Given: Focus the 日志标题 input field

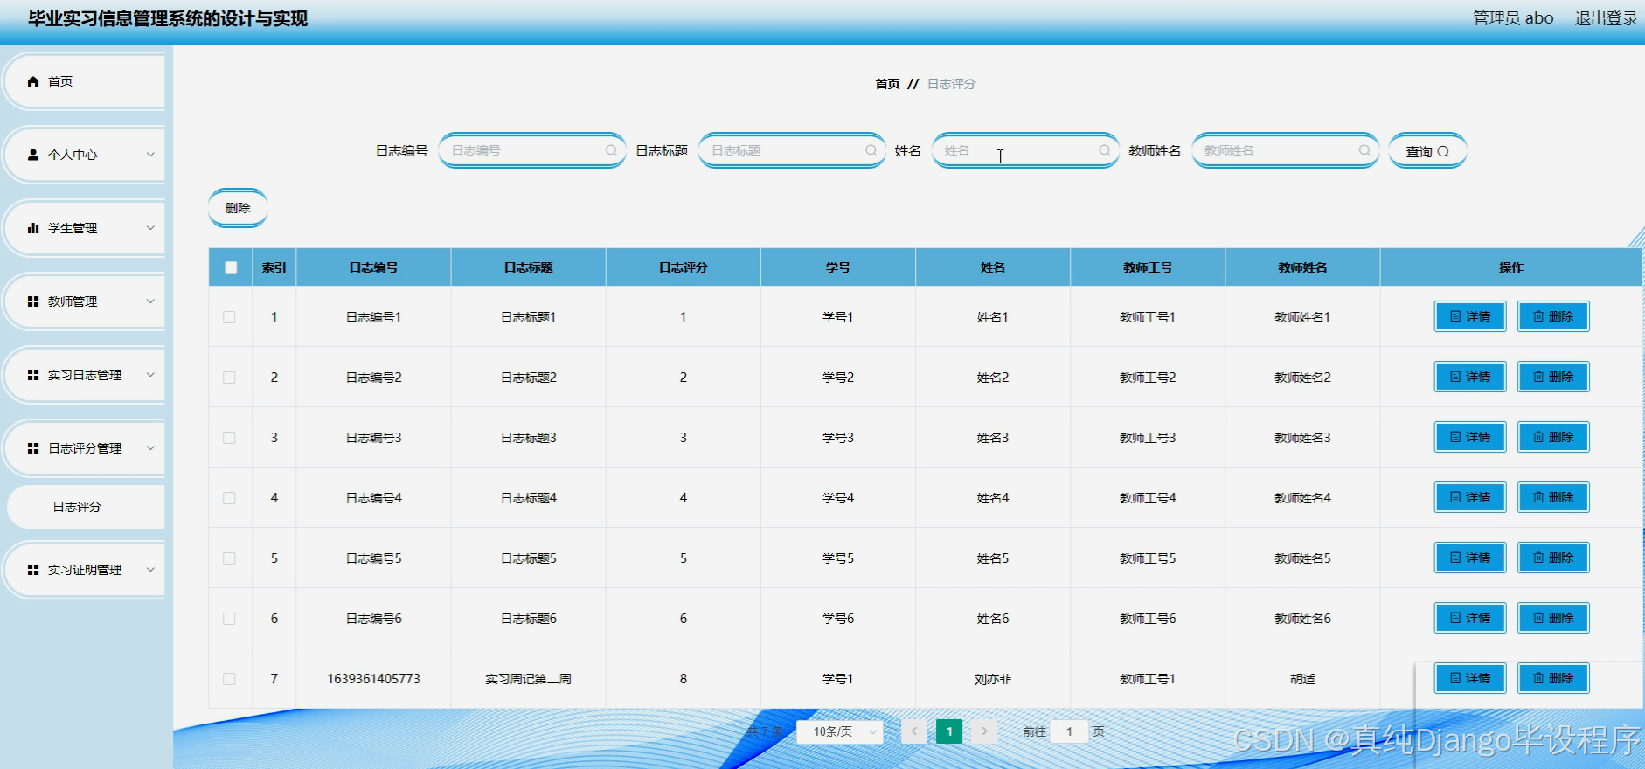Looking at the screenshot, I should (x=791, y=150).
